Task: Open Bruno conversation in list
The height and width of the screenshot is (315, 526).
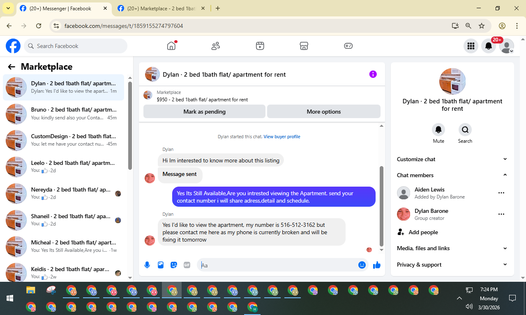Action: (x=63, y=114)
